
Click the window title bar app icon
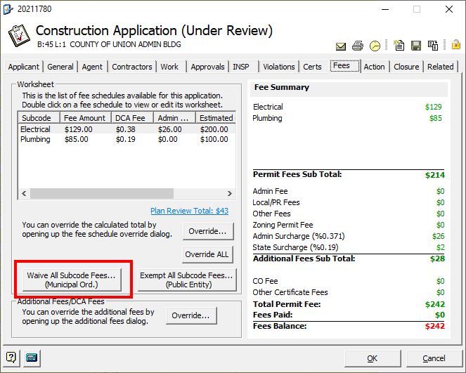[x=8, y=9]
